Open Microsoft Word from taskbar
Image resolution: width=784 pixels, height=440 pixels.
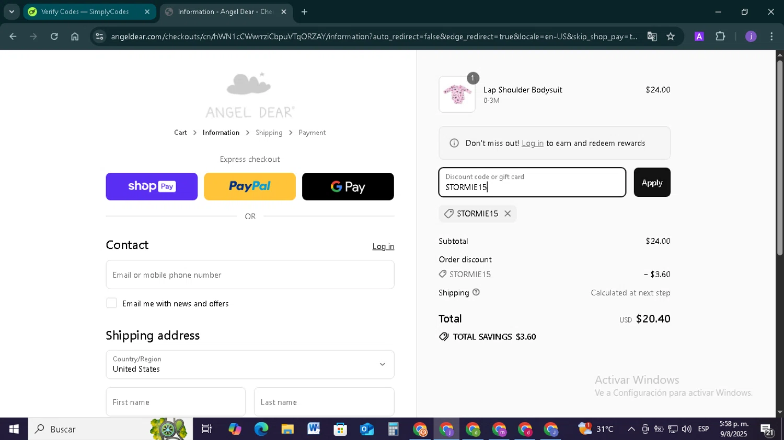(314, 429)
